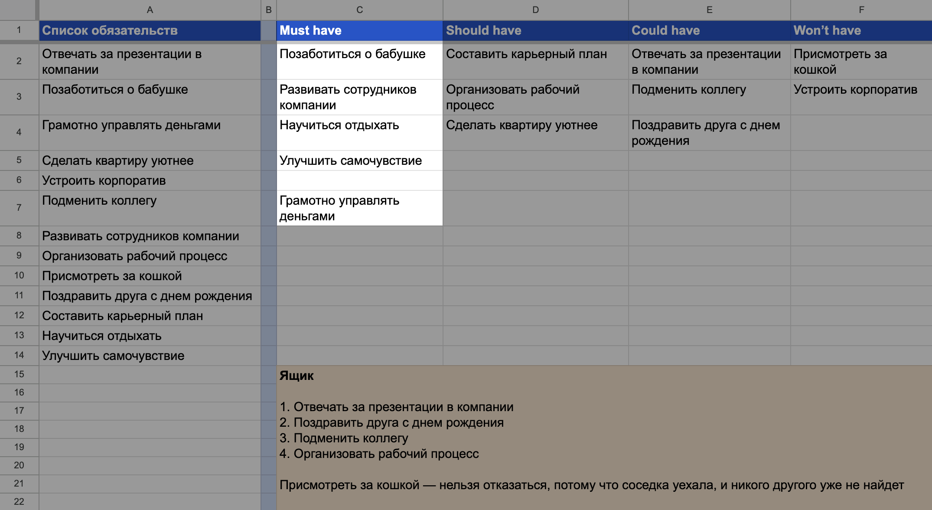932x510 pixels.
Task: Select 'Подменить коллегу' in column A
Action: tap(150, 208)
